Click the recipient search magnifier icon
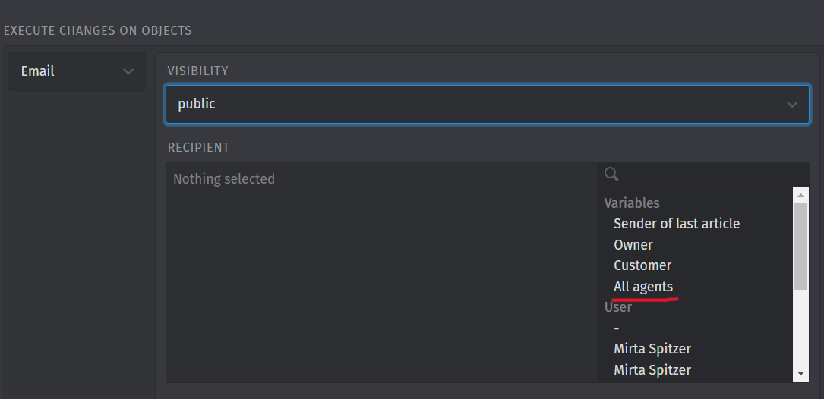This screenshot has width=824, height=399. [x=611, y=174]
